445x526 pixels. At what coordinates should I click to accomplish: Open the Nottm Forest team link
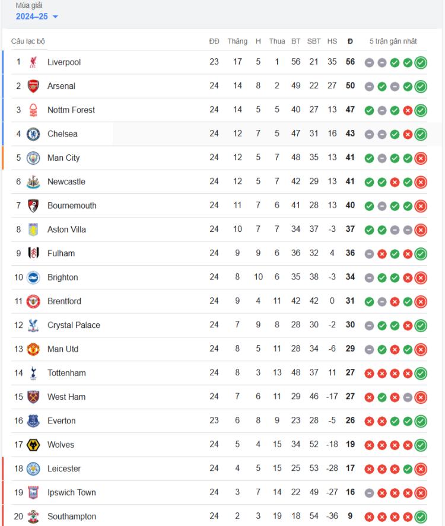[x=71, y=110]
